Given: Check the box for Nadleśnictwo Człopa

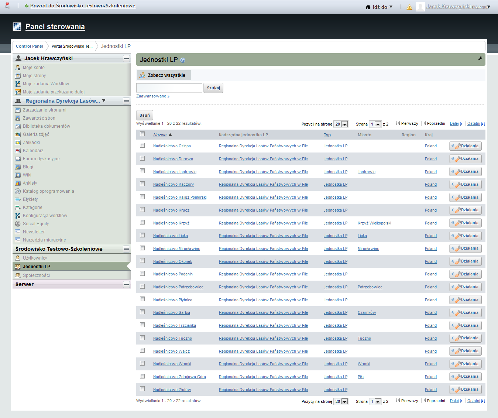Looking at the screenshot, I should 142,145.
